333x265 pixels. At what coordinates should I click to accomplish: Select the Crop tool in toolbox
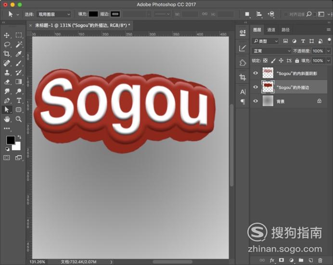point(7,54)
